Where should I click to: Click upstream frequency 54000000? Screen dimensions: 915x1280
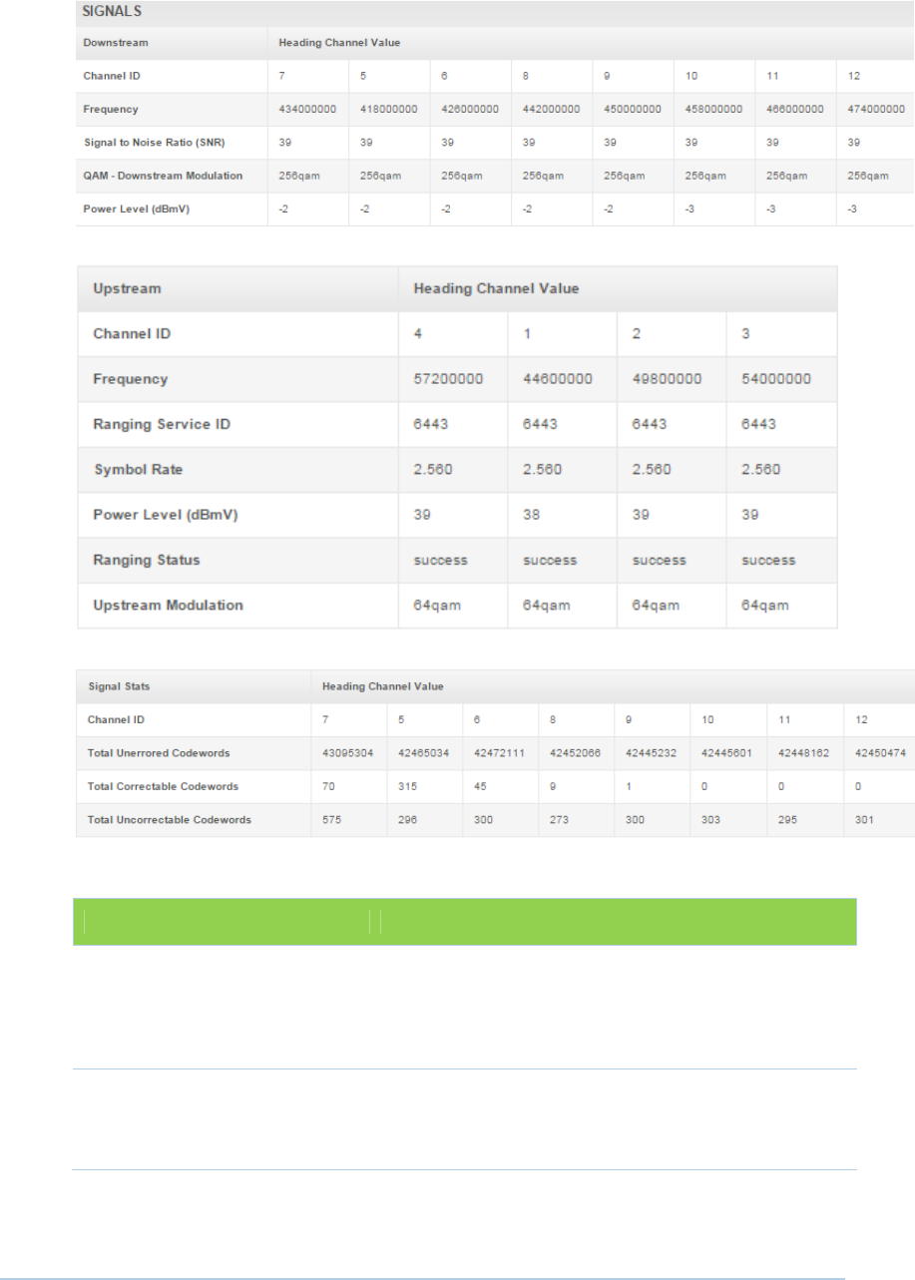pos(777,379)
